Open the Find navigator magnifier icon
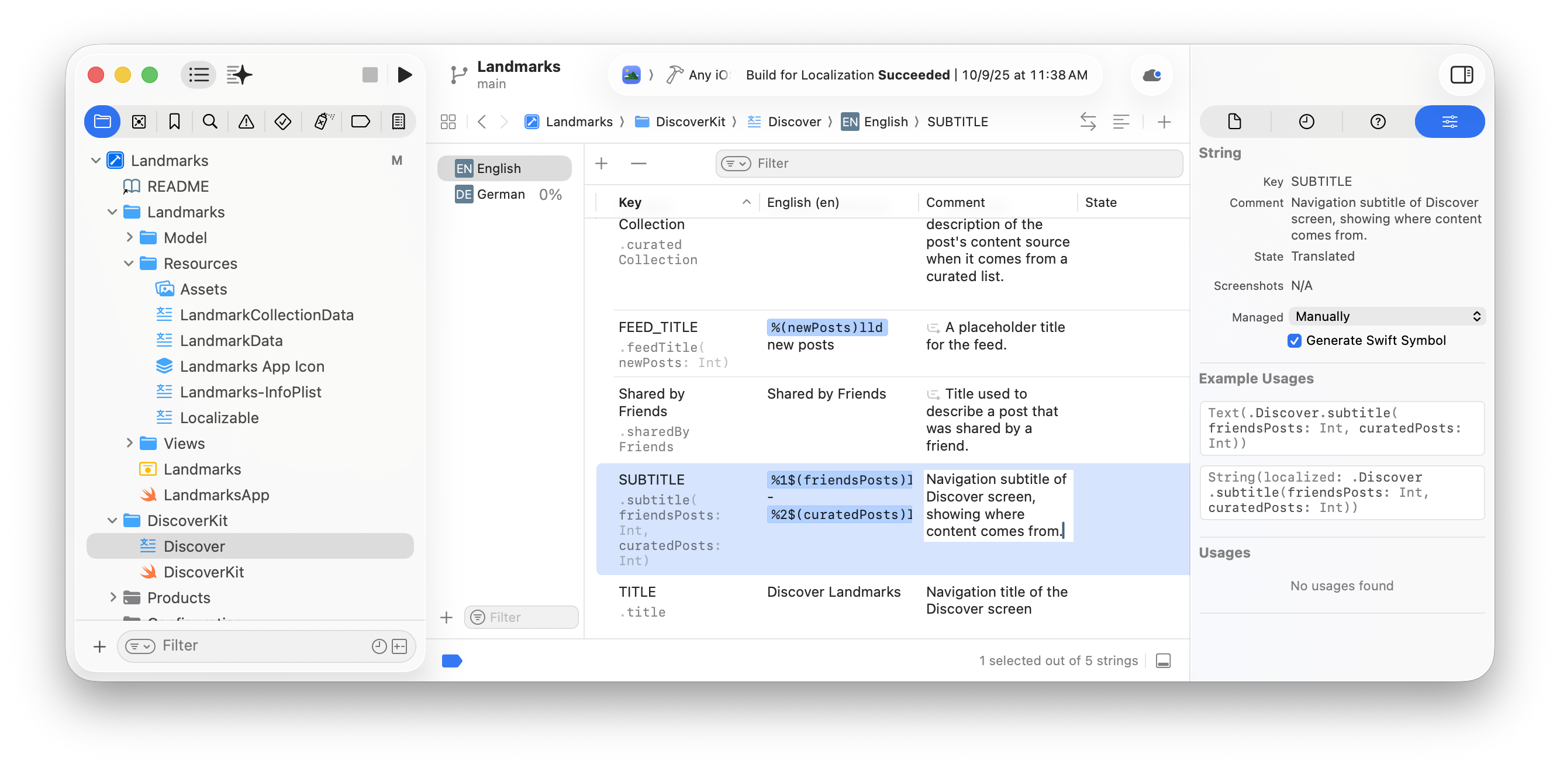Viewport: 1560px width, 768px height. 210,122
